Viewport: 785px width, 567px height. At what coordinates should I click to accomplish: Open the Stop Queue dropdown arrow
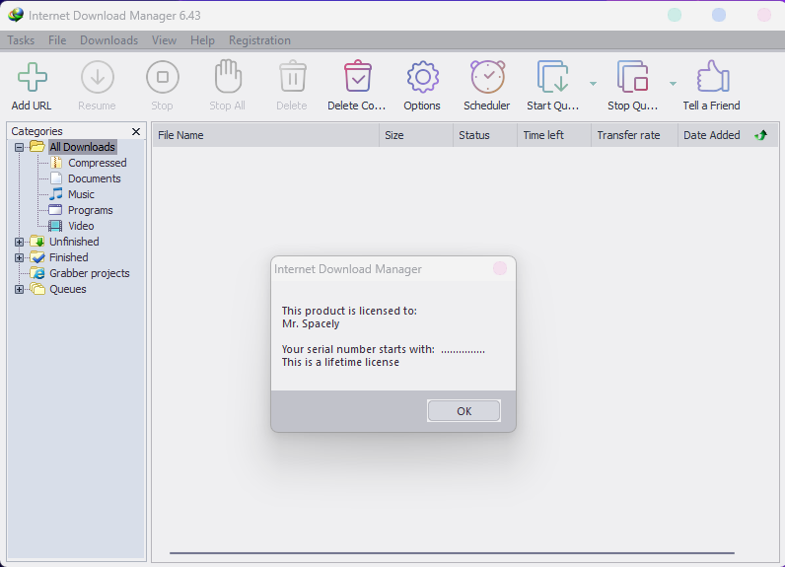(x=673, y=84)
